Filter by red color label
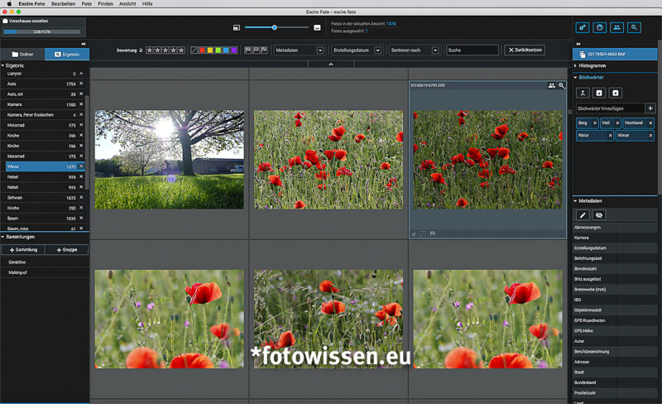This screenshot has height=404, width=662. [202, 50]
